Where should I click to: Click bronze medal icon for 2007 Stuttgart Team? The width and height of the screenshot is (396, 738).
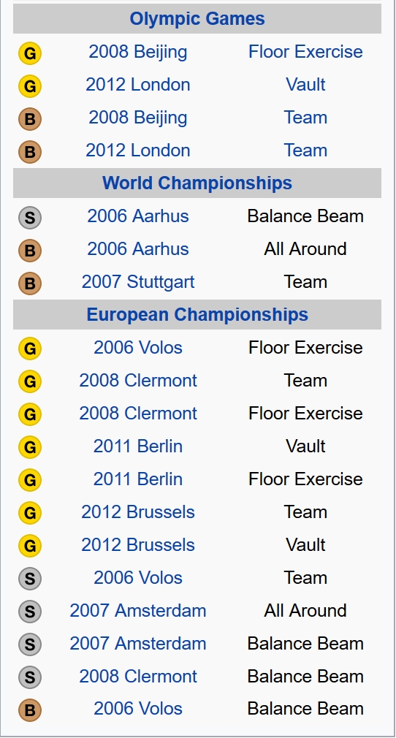pyautogui.click(x=30, y=284)
